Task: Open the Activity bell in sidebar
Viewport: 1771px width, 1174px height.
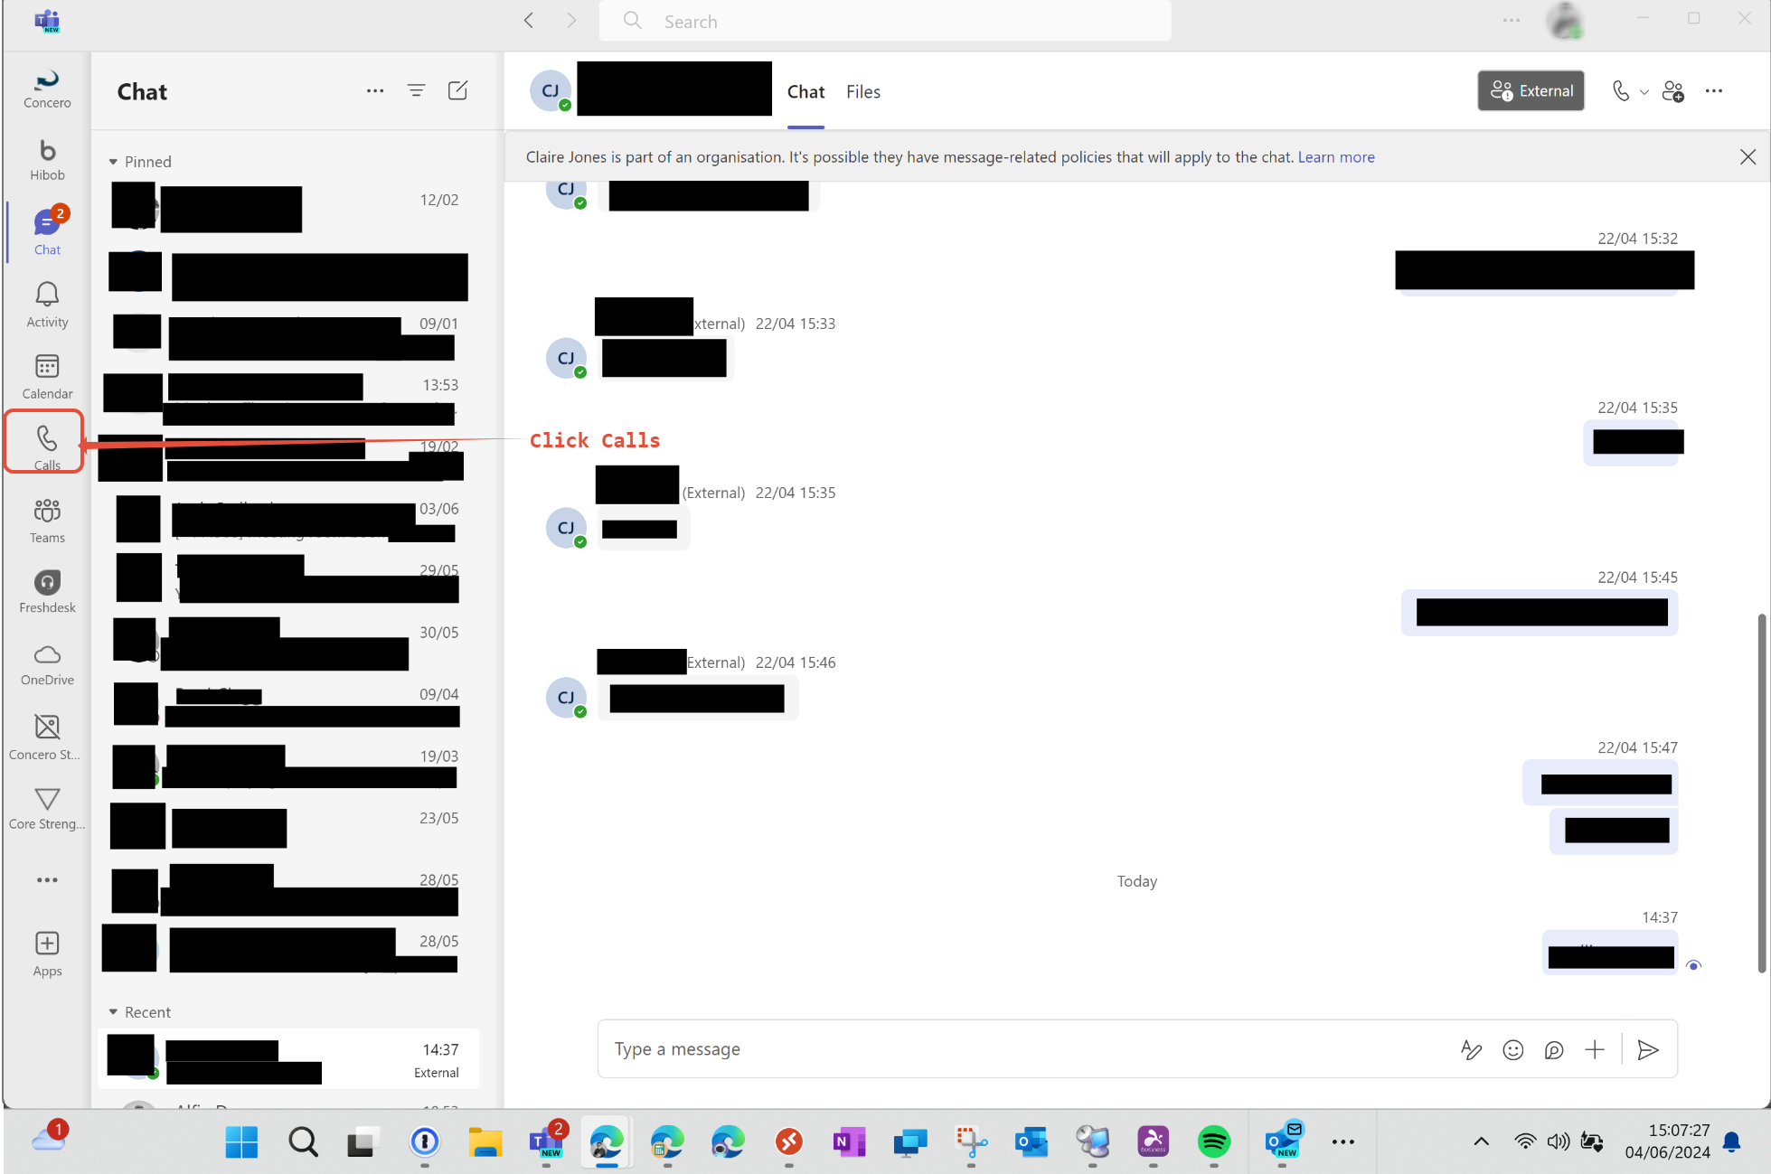Action: (47, 304)
